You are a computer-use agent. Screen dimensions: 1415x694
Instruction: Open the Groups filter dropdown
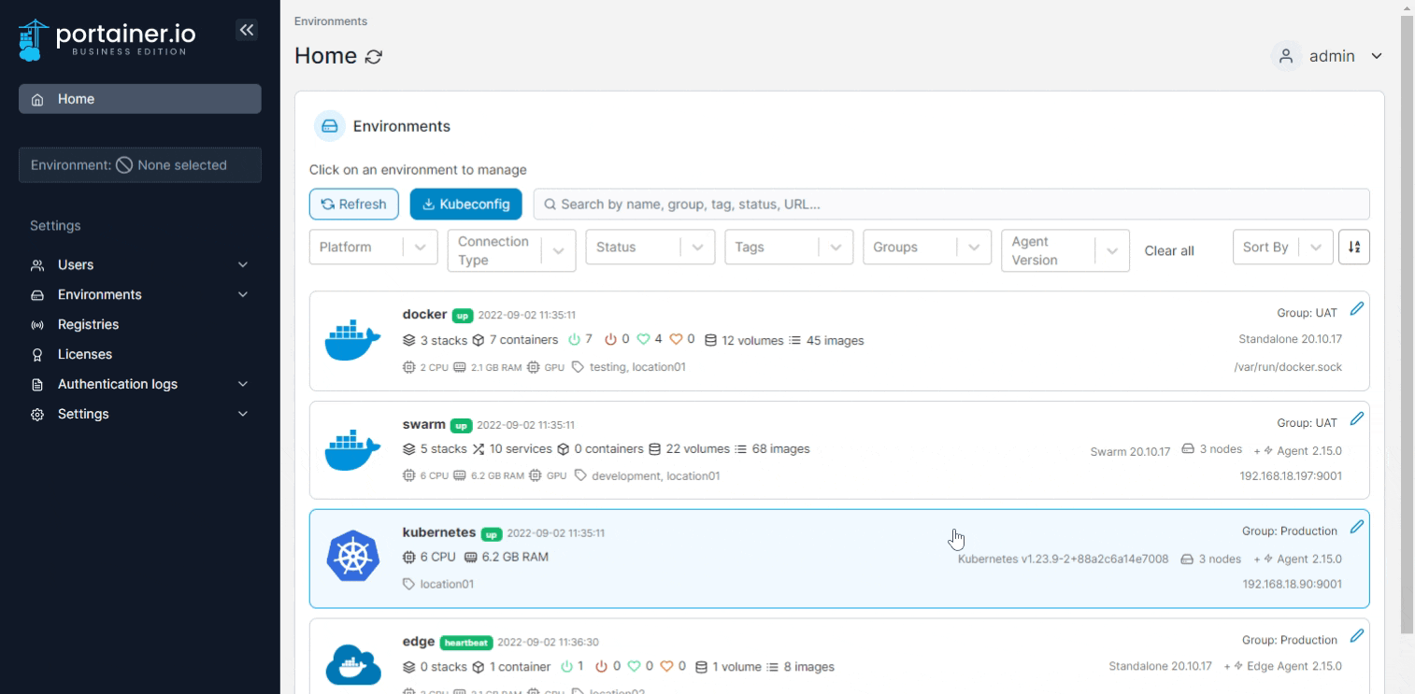pyautogui.click(x=926, y=248)
